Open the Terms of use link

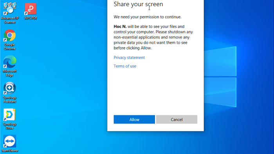125,66
